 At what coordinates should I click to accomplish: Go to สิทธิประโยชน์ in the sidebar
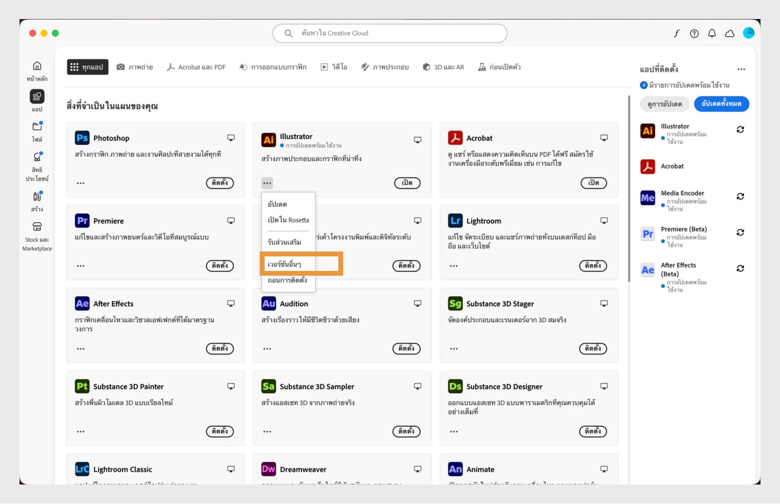(x=37, y=157)
